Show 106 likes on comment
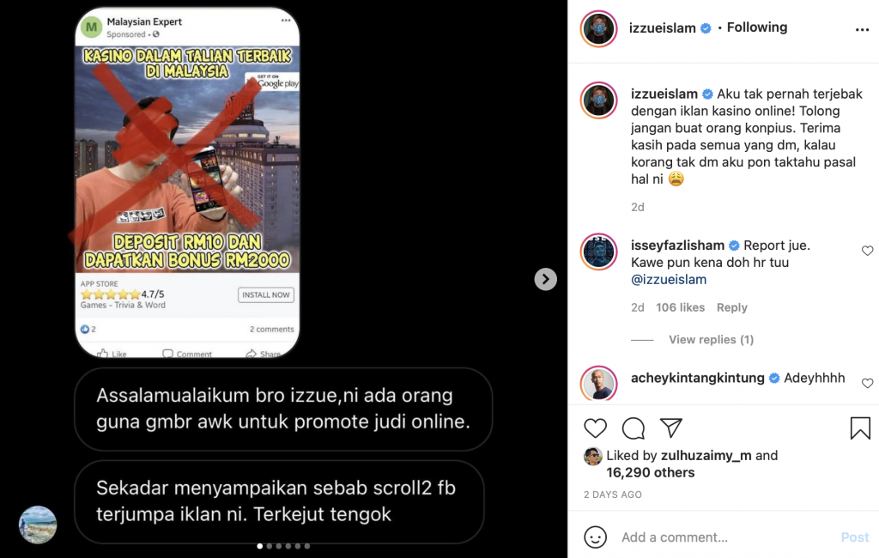The width and height of the screenshot is (879, 558). point(680,307)
